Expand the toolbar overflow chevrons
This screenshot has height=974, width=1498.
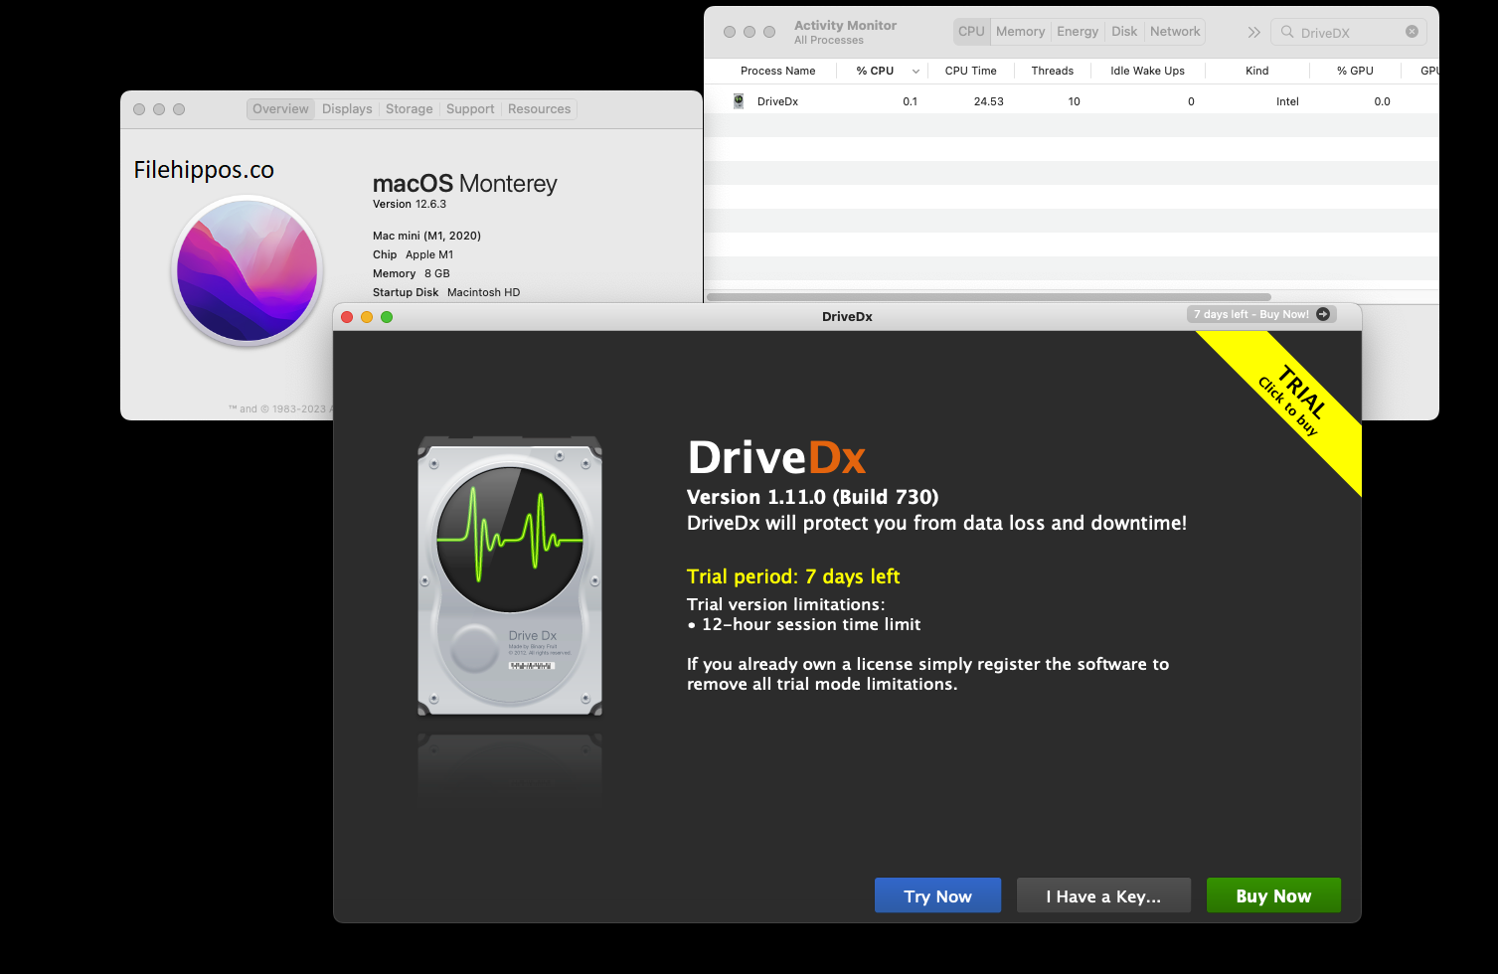tap(1253, 32)
